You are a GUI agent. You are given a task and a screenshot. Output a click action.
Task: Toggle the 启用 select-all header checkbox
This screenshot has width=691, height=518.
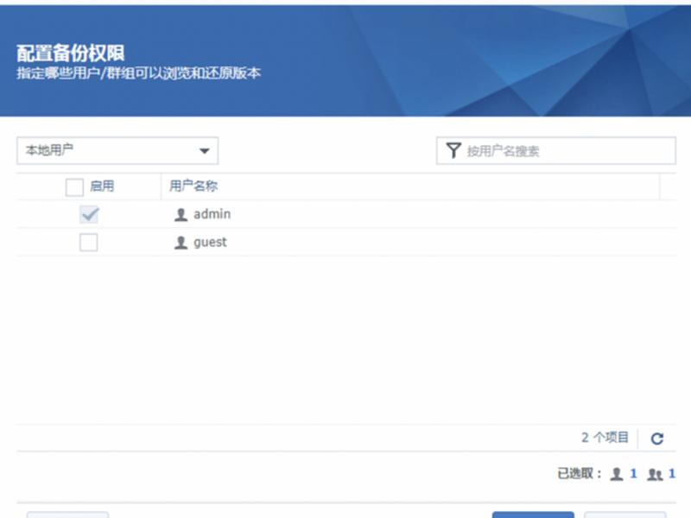74,186
